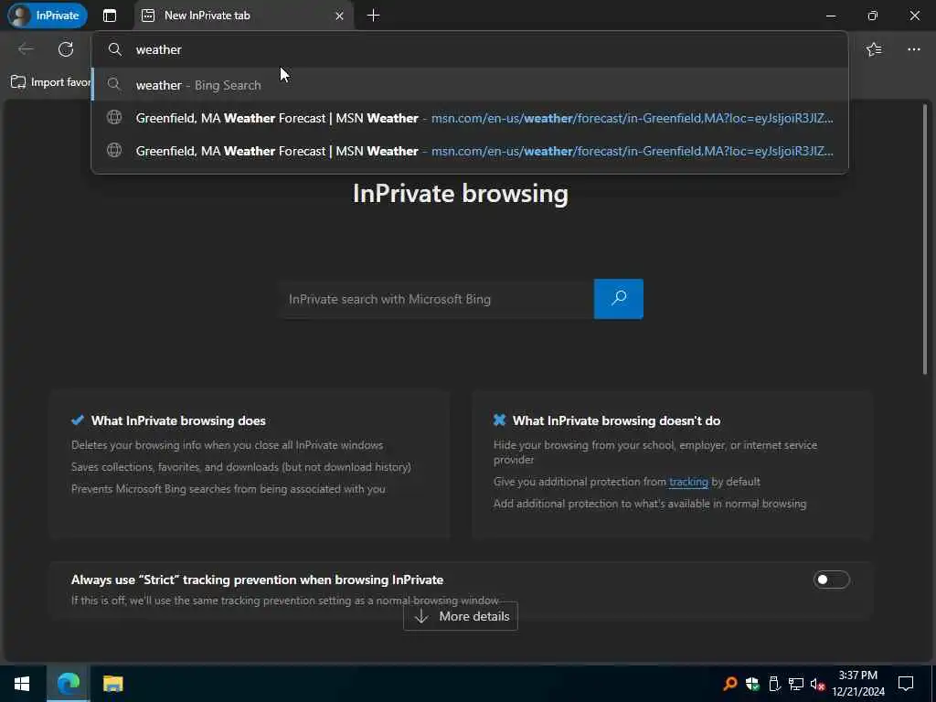Follow the tracking hyperlink

point(688,482)
